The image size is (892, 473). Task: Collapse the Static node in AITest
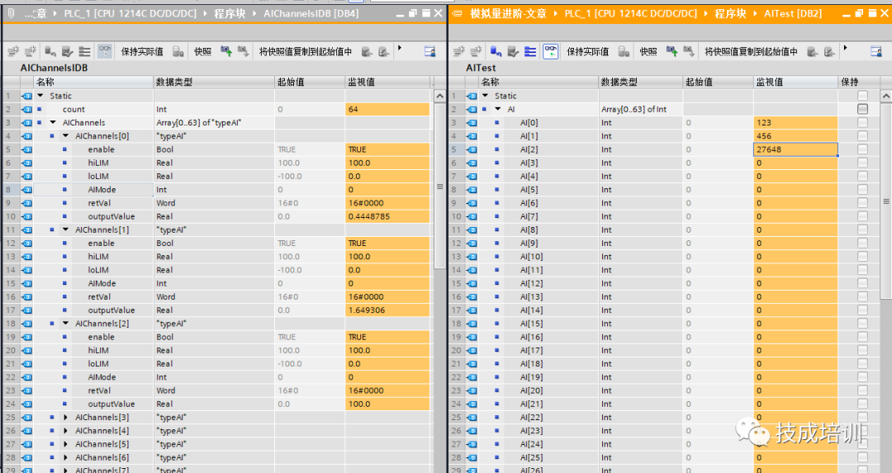486,96
